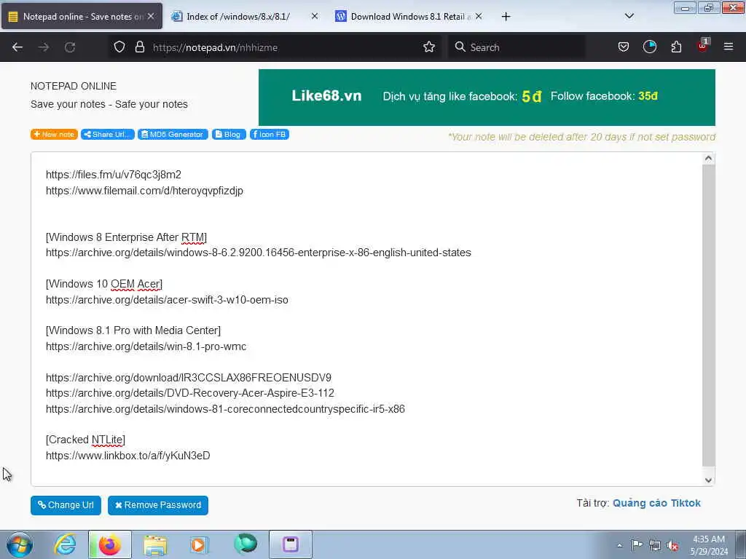Click the purple window app taskbar icon
This screenshot has height=559, width=746.
point(291,544)
